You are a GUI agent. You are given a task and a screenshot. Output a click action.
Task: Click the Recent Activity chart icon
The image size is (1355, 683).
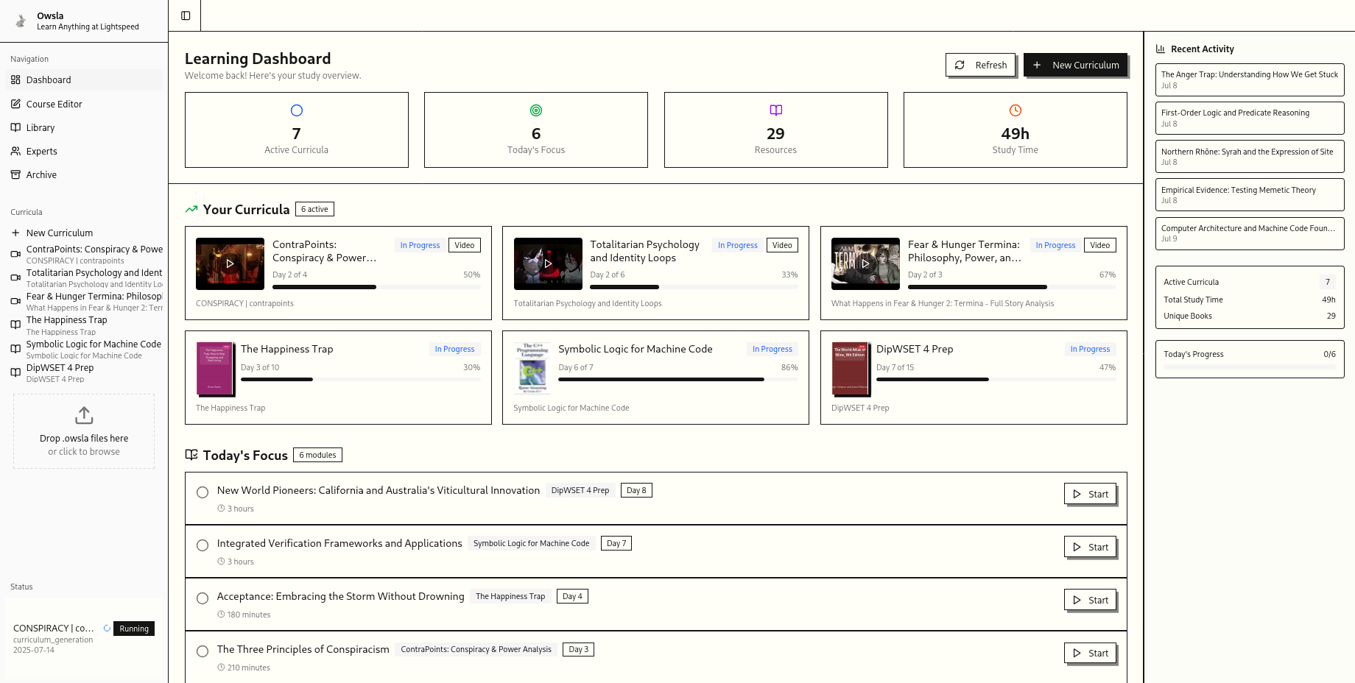(x=1162, y=49)
